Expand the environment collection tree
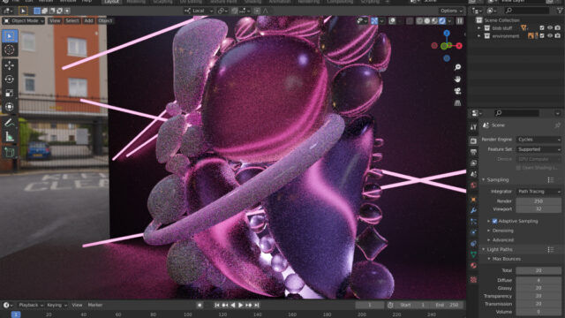This screenshot has width=565, height=318. 478,35
